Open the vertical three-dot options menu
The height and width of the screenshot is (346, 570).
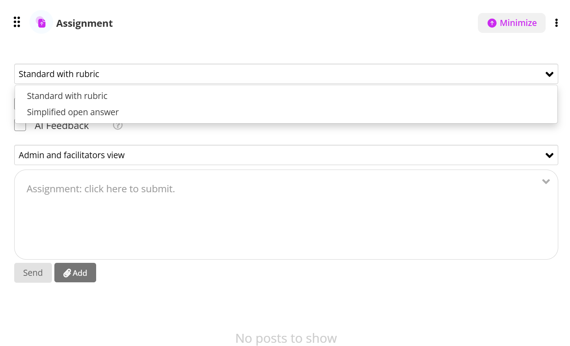(556, 23)
